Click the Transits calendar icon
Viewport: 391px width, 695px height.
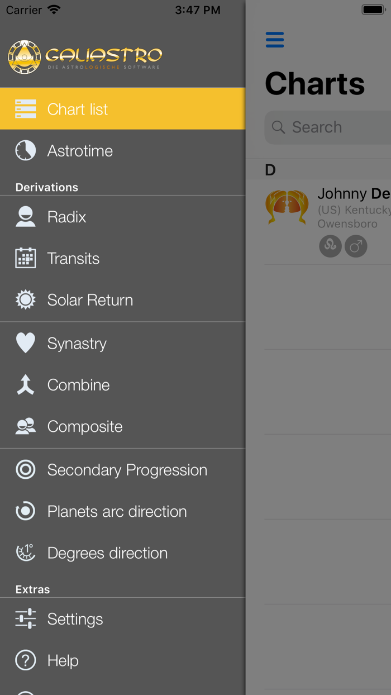26,259
